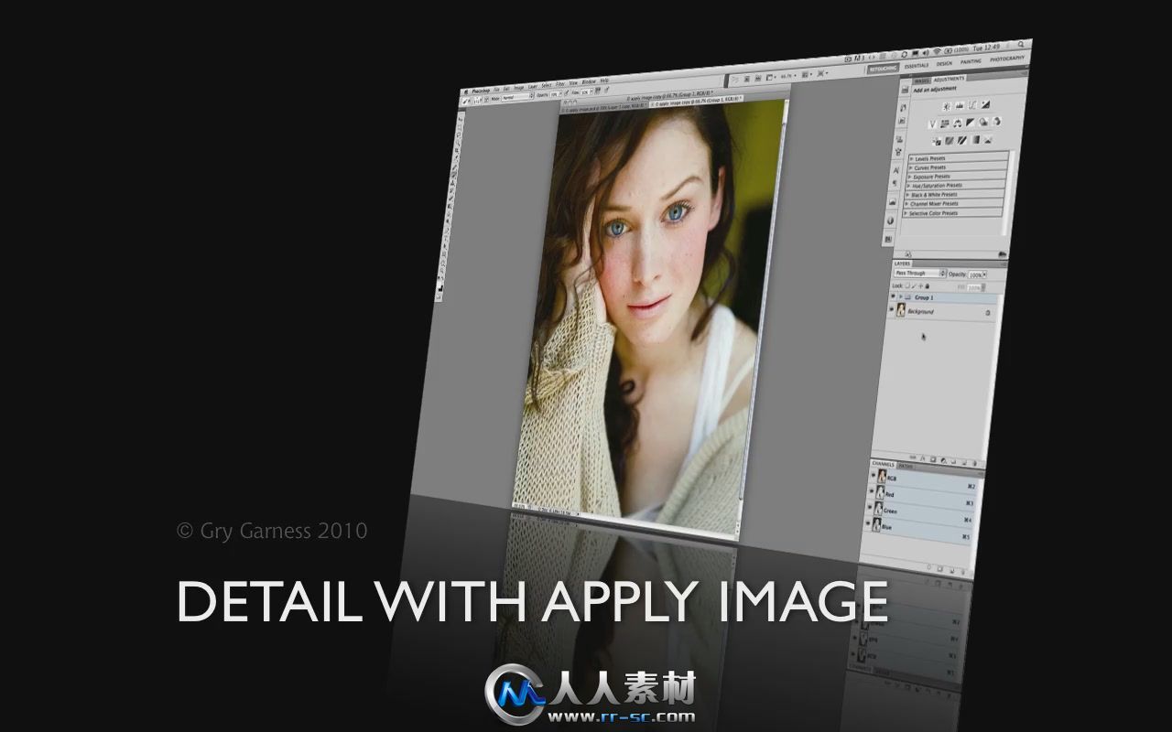Image resolution: width=1172 pixels, height=732 pixels.
Task: Expand Curves Presets
Action: [910, 167]
